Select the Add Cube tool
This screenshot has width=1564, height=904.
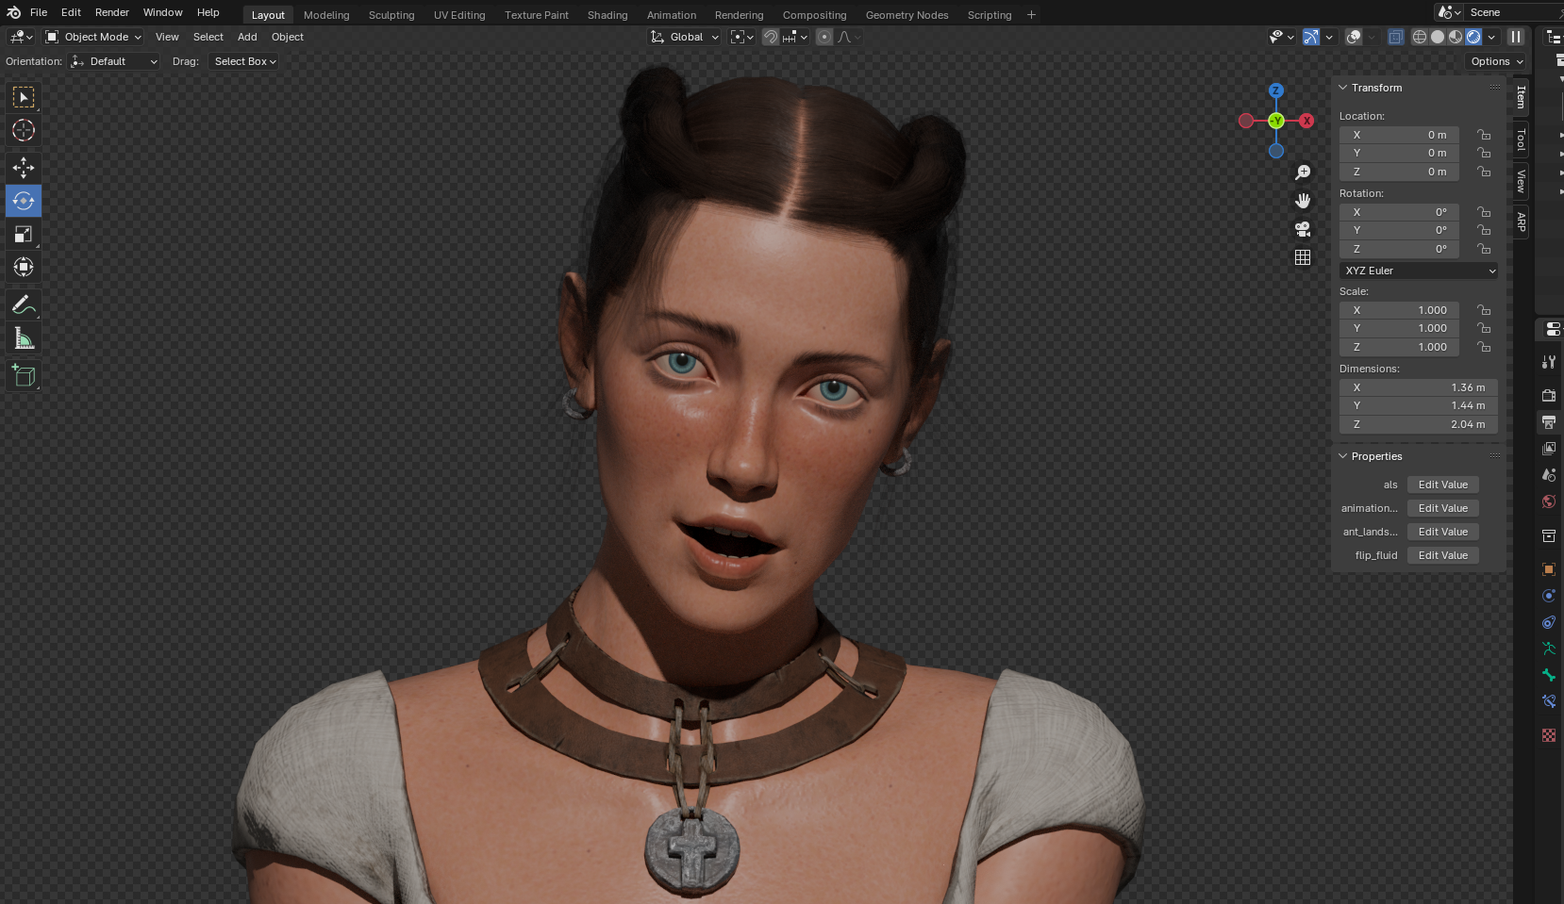[24, 376]
